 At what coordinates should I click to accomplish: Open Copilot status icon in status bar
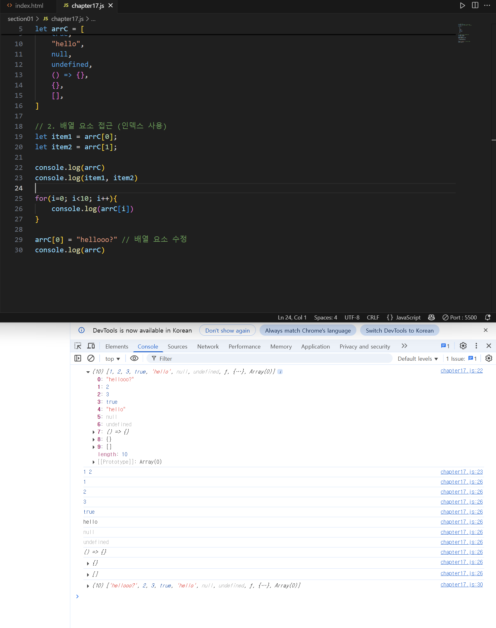[x=431, y=317]
